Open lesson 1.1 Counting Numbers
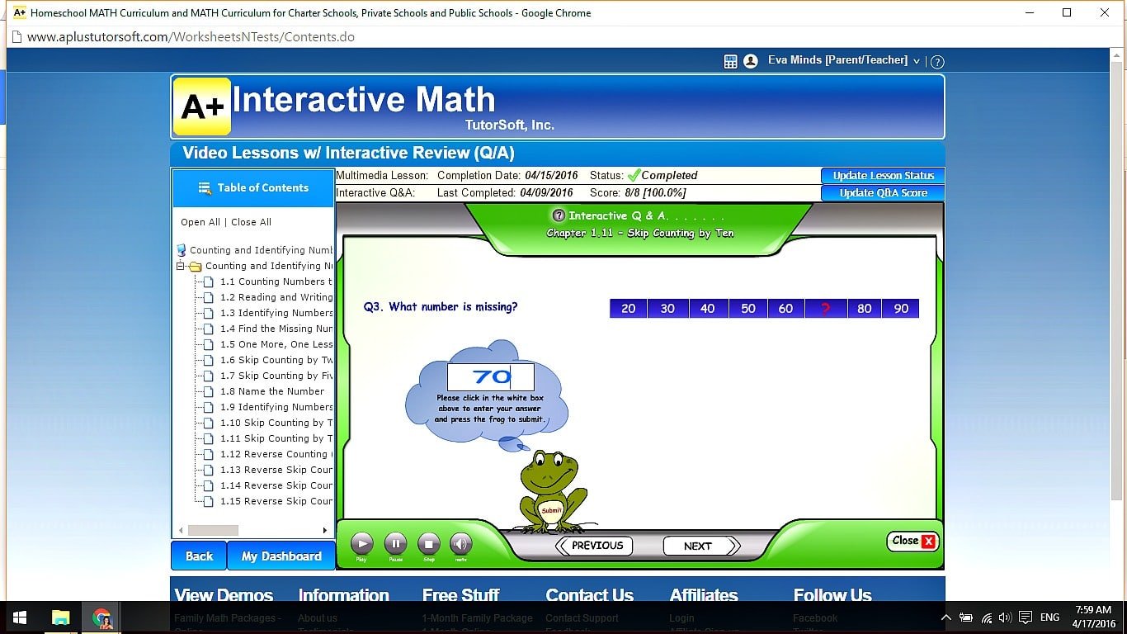 (x=276, y=282)
